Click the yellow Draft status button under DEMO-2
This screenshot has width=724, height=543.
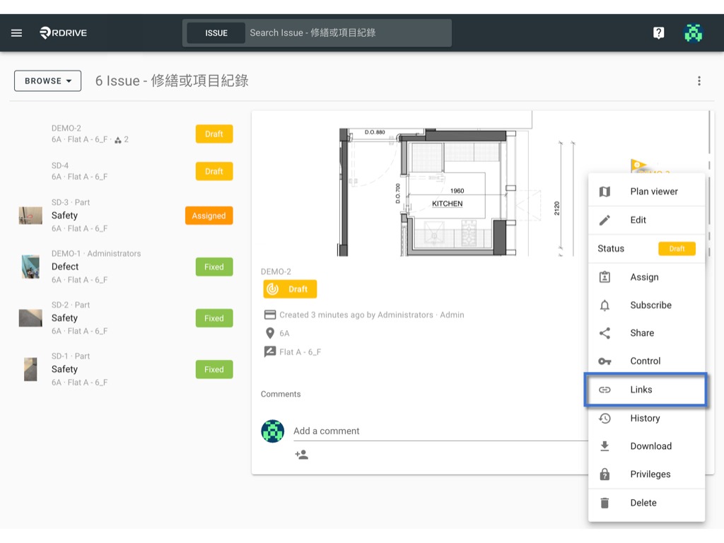click(290, 289)
